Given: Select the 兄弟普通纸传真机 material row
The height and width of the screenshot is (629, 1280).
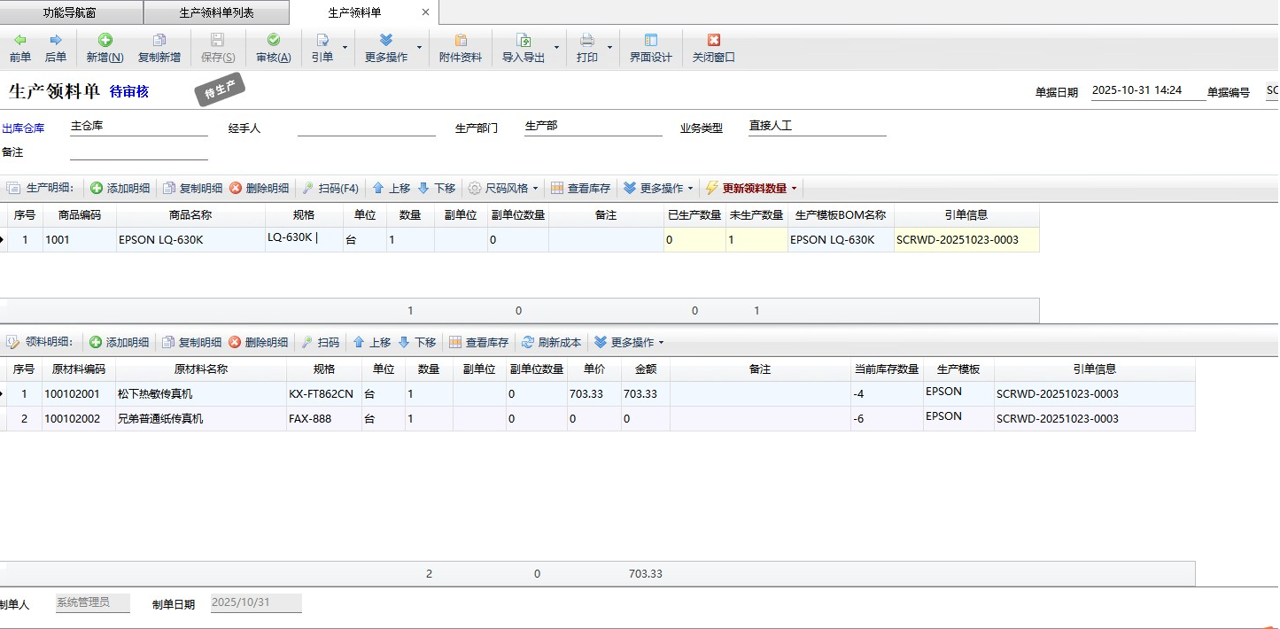Looking at the screenshot, I should (x=160, y=419).
